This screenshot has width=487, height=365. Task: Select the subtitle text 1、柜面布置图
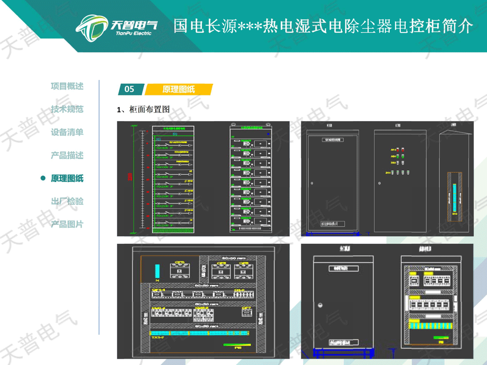tap(144, 109)
